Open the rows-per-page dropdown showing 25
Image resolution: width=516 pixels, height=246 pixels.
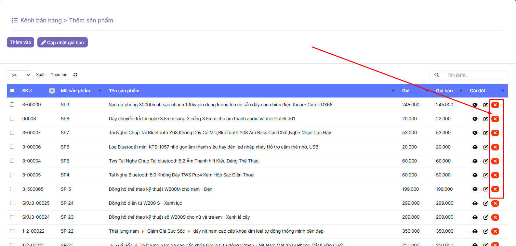click(x=19, y=75)
